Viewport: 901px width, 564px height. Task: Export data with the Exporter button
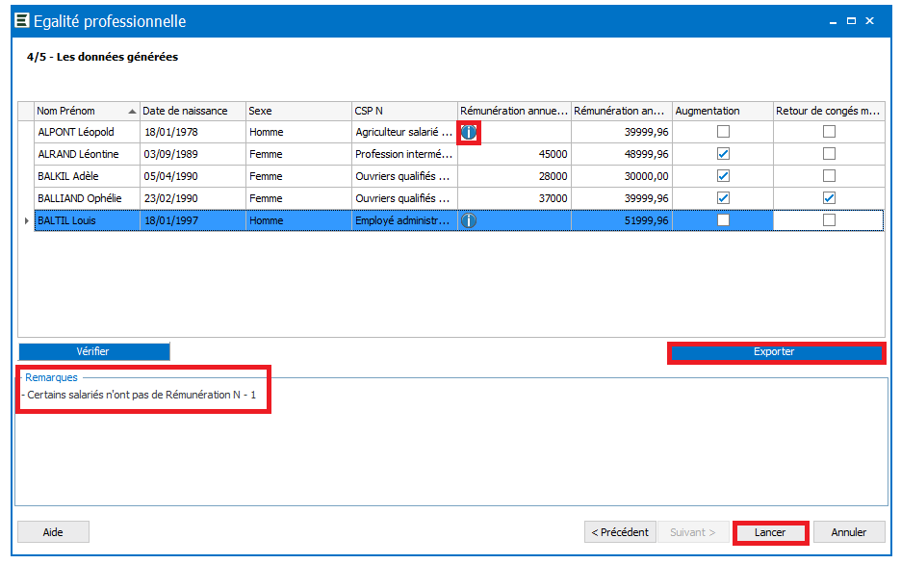(776, 352)
